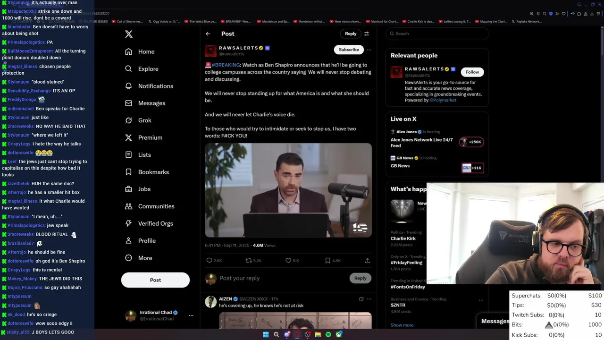Viewport: 604px width, 340px height.
Task: Click the back arrow beside Post
Action: [208, 34]
